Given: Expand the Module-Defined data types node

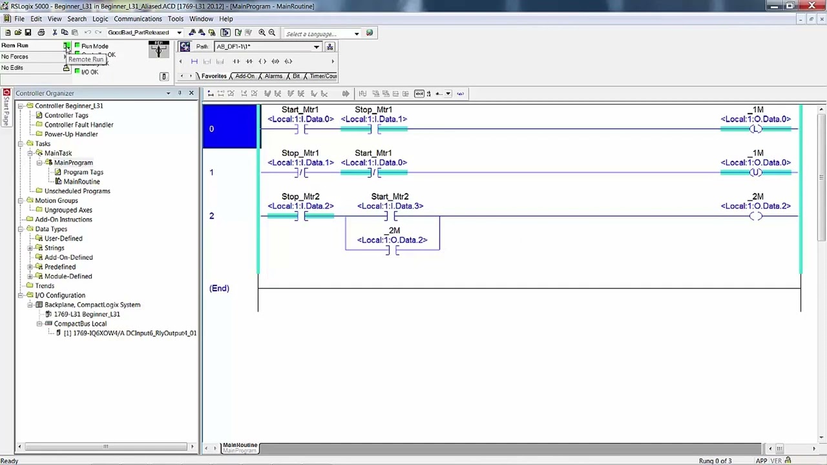Looking at the screenshot, I should point(30,276).
